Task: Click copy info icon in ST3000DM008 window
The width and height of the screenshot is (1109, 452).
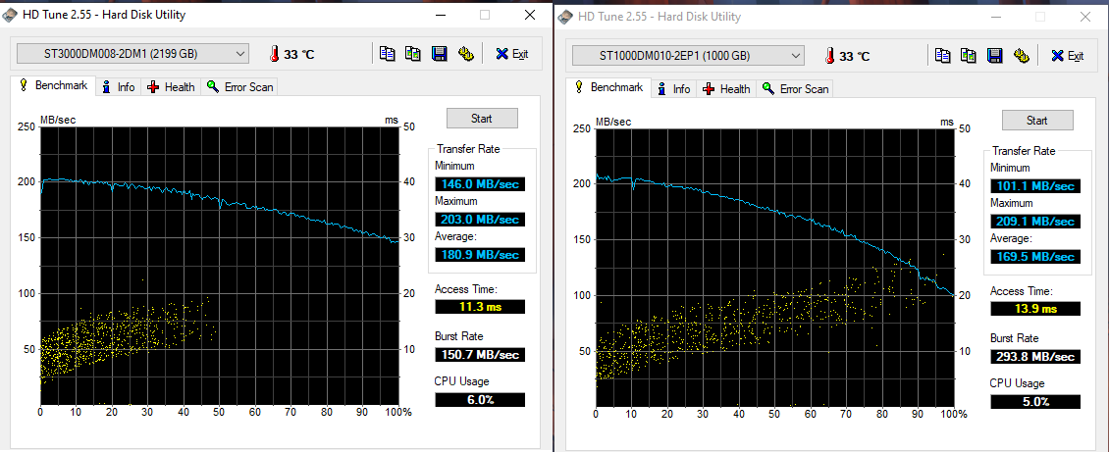Action: (x=388, y=54)
